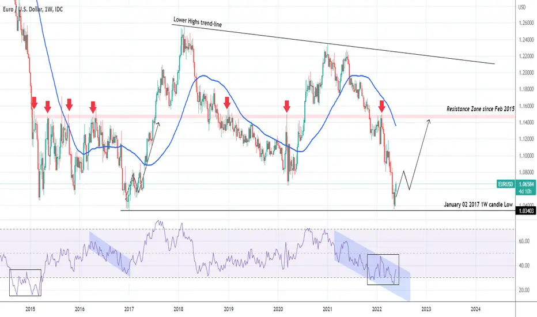This screenshot has width=537, height=317.
Task: Click the 60.00 RSI axis value
Action: [524, 241]
